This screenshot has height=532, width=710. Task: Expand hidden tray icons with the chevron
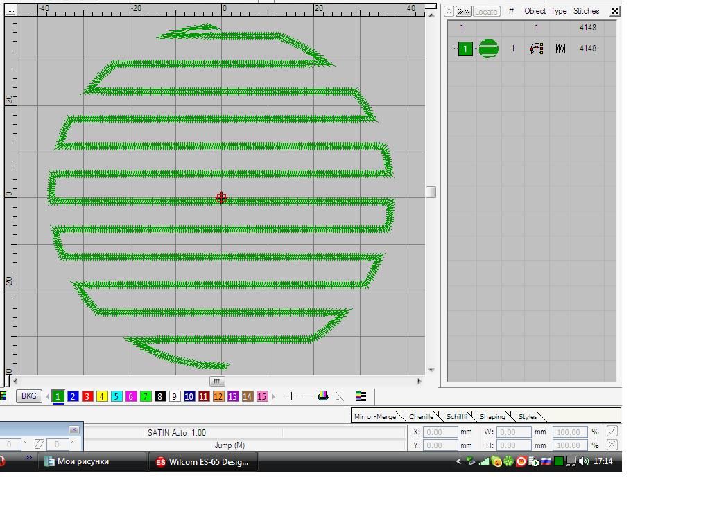(458, 461)
